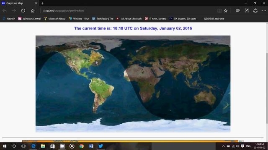Open the All About Microsoft bookmark
The width and height of the screenshot is (268, 150).
[x=129, y=19]
